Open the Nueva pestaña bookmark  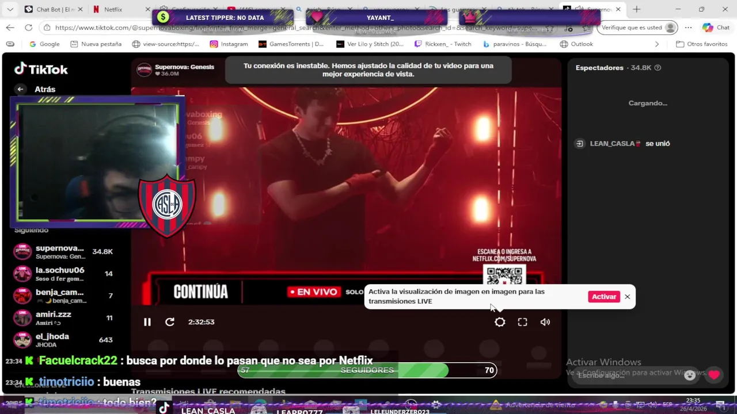coord(96,44)
